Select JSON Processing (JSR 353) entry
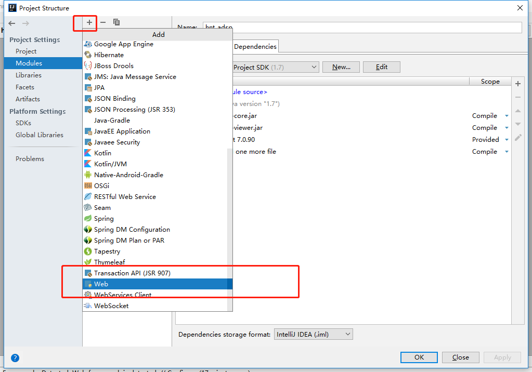Screen dimensions: 532x372 158,109
